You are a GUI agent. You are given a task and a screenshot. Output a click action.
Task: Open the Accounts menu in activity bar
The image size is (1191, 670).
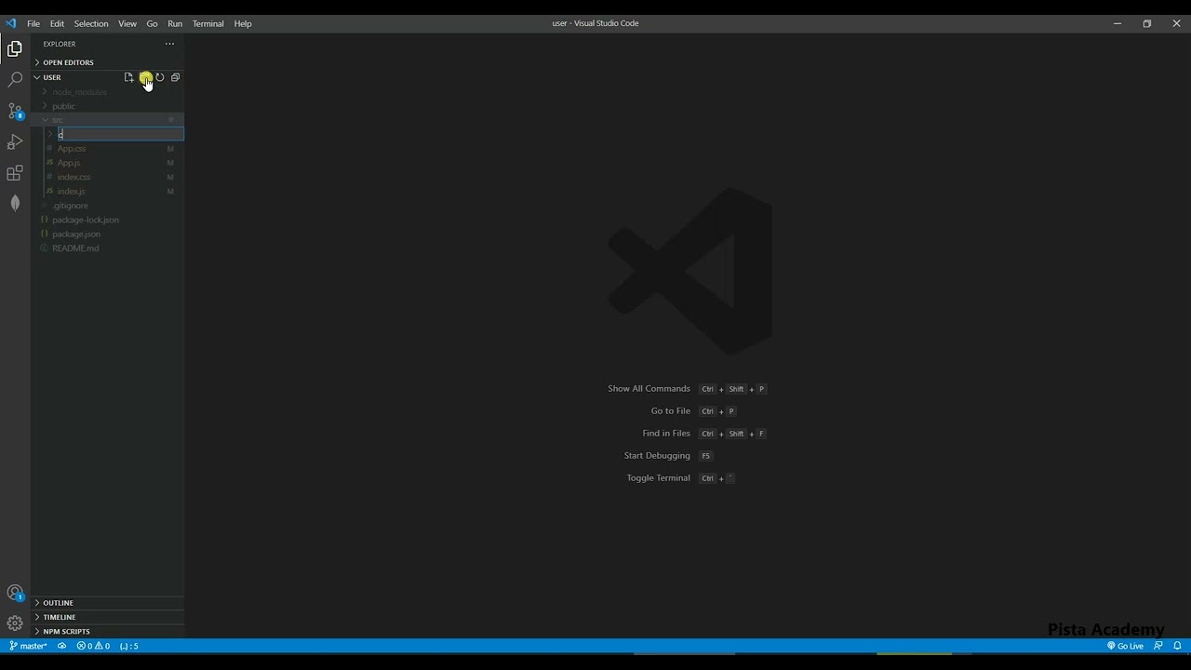[15, 594]
